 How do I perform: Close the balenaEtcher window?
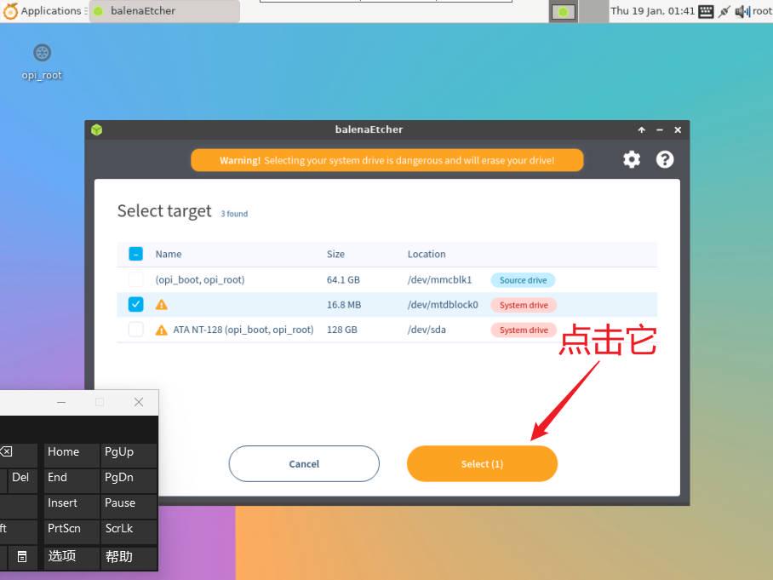[678, 129]
